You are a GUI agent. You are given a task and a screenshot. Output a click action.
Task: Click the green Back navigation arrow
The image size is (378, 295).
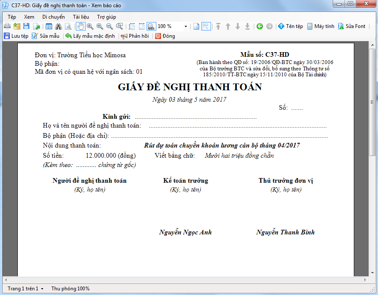[x=260, y=26]
